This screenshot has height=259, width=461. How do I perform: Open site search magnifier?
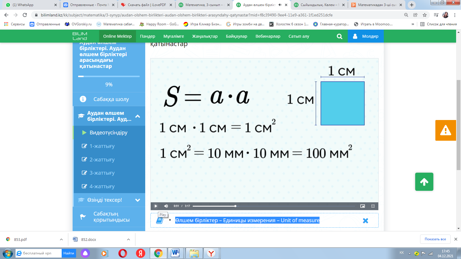339,36
